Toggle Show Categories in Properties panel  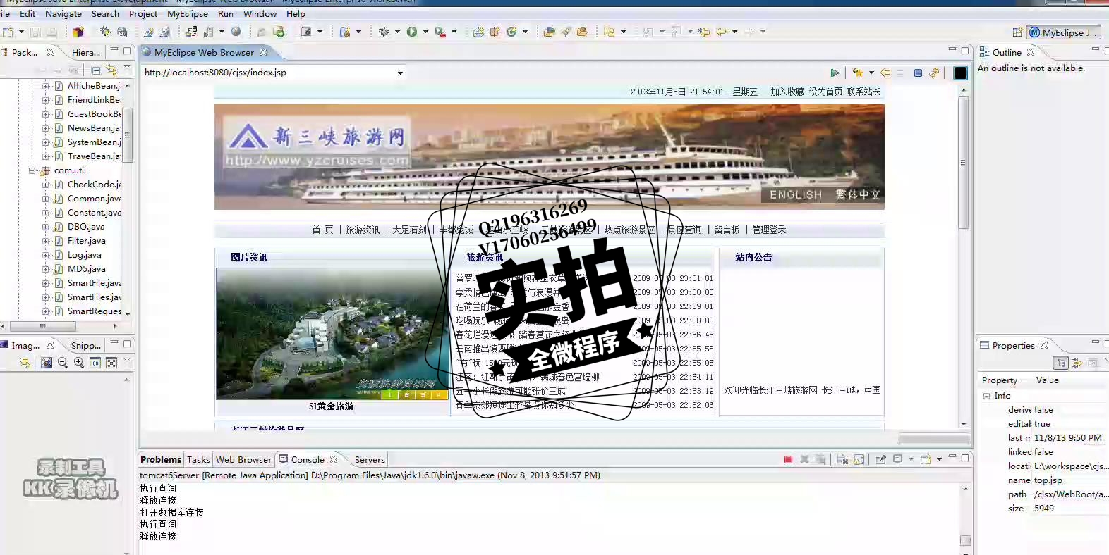tap(1060, 363)
